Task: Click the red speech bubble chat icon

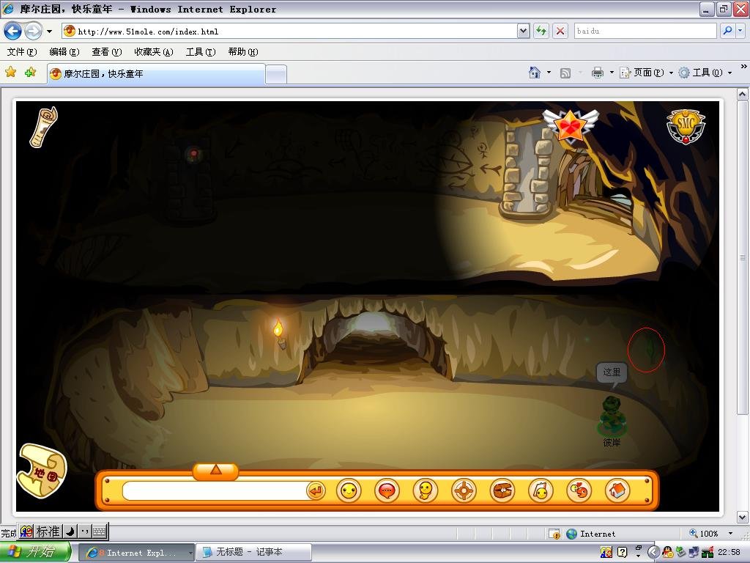Action: [387, 490]
